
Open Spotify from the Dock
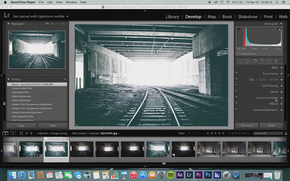[x=170, y=175]
